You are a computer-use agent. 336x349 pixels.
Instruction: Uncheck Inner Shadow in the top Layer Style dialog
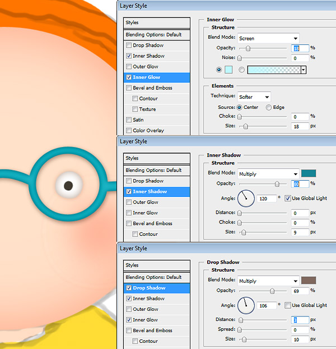[x=129, y=56]
